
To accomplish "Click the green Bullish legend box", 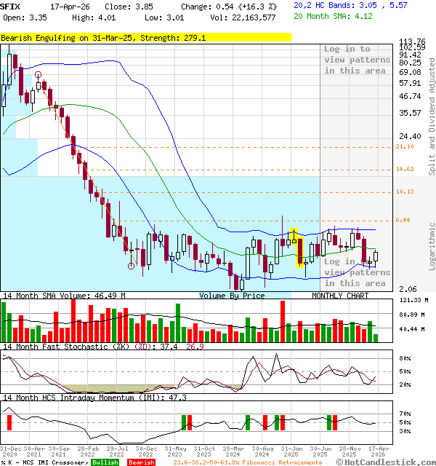I will [x=105, y=462].
